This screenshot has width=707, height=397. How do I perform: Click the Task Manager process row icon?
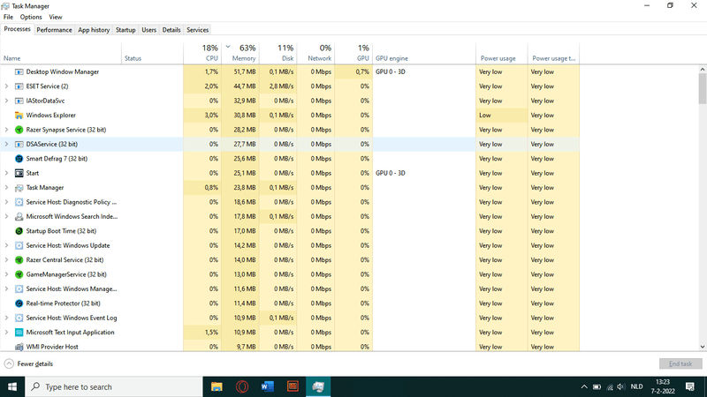pos(19,188)
